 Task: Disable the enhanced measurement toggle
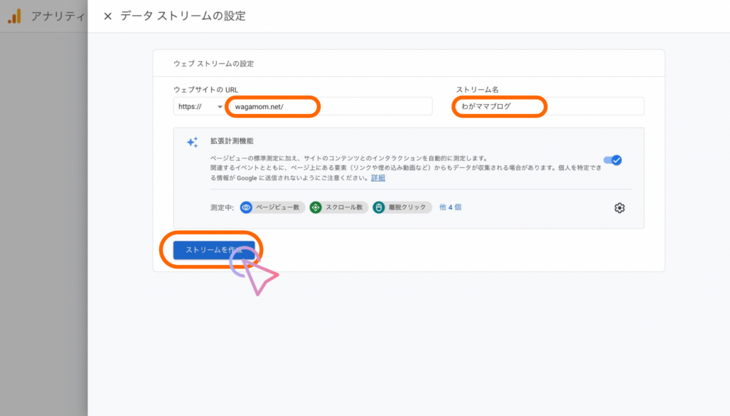tap(612, 160)
